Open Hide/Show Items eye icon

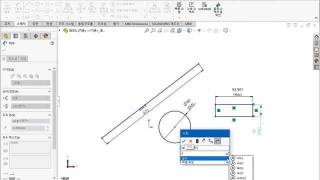pyautogui.click(x=199, y=30)
